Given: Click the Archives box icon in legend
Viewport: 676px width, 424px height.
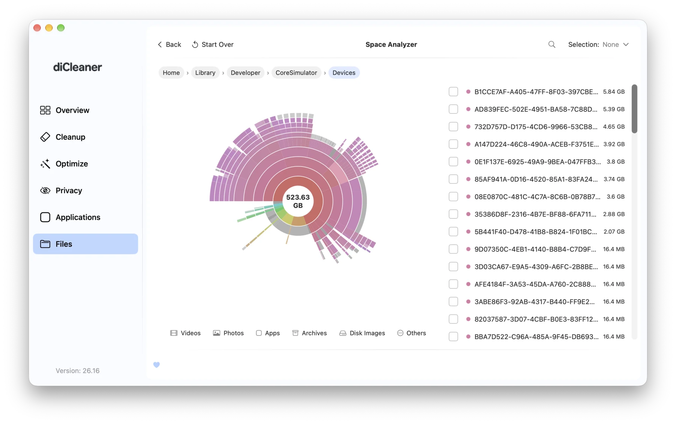Looking at the screenshot, I should tap(296, 333).
